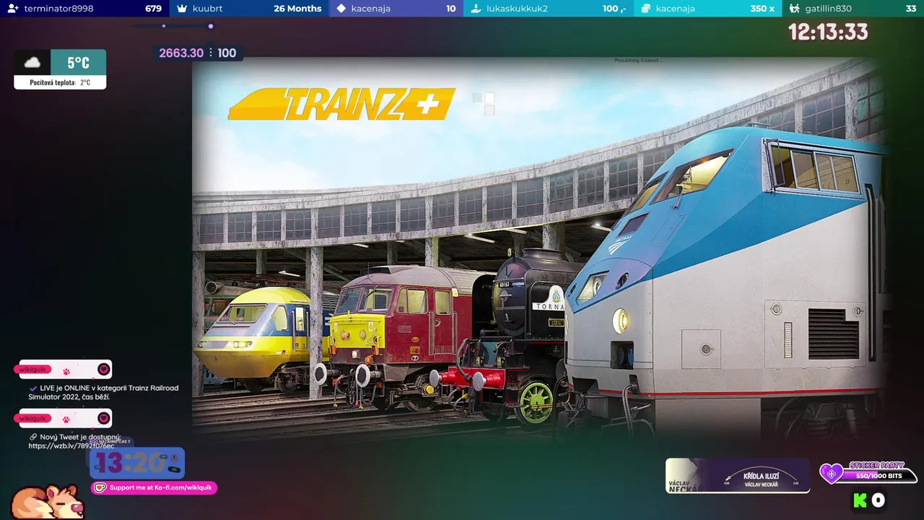
Task: Click the 5°C temperature reading
Action: tap(78, 62)
